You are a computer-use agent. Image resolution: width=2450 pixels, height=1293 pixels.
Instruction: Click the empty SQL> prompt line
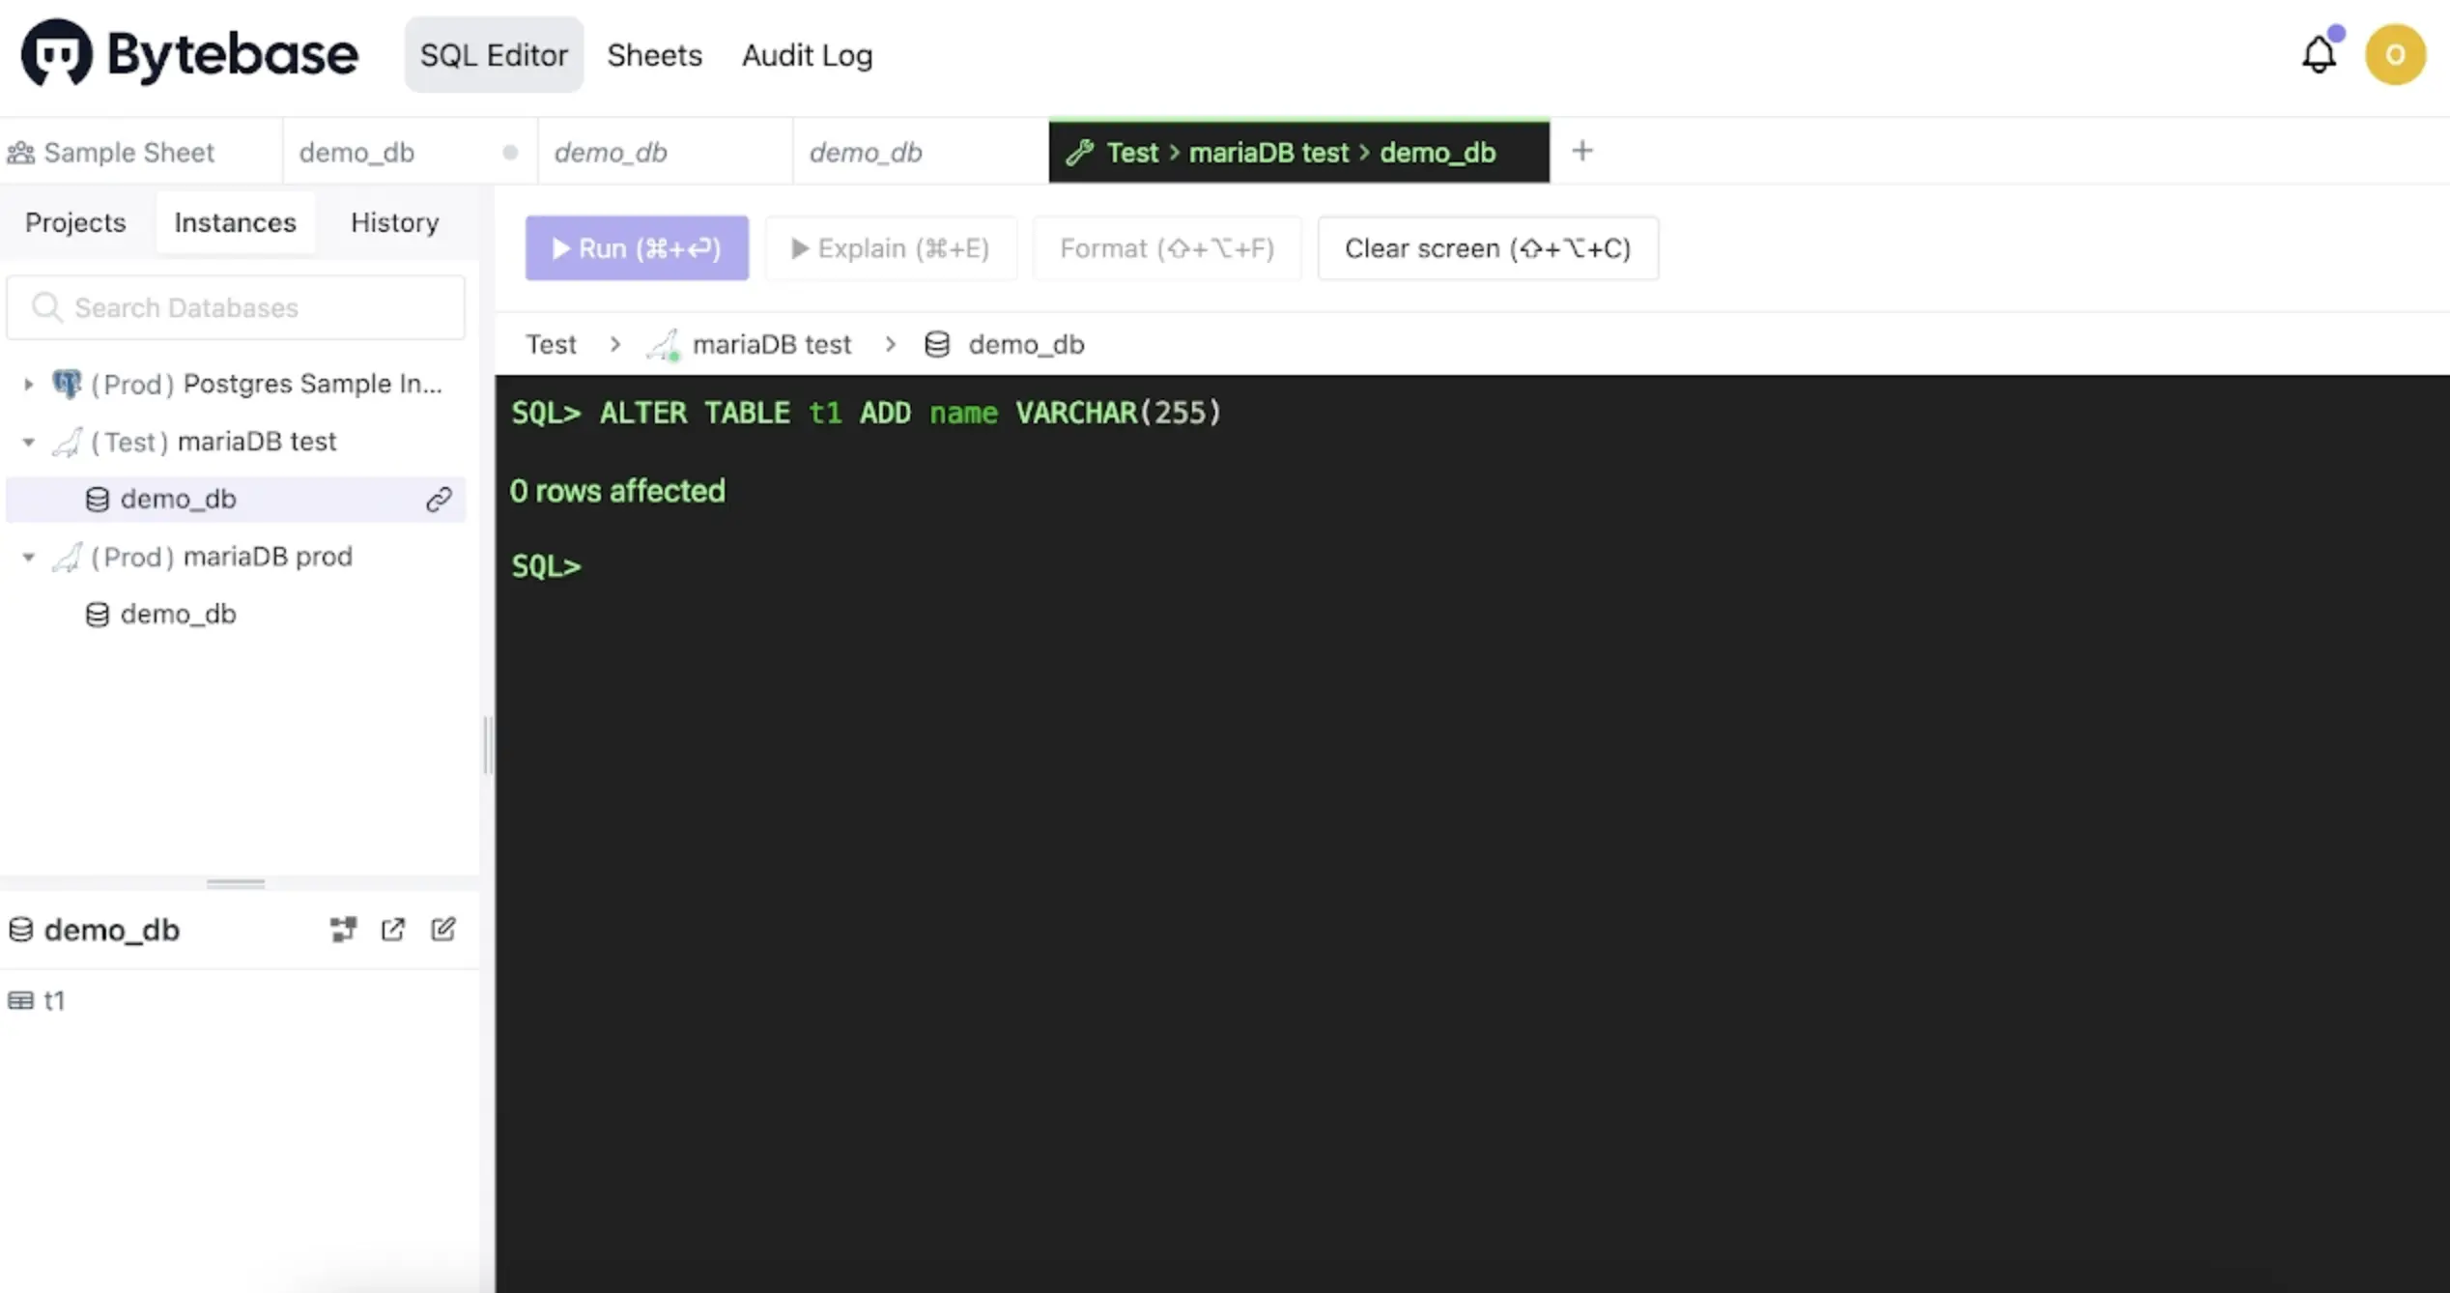pyautogui.click(x=546, y=565)
